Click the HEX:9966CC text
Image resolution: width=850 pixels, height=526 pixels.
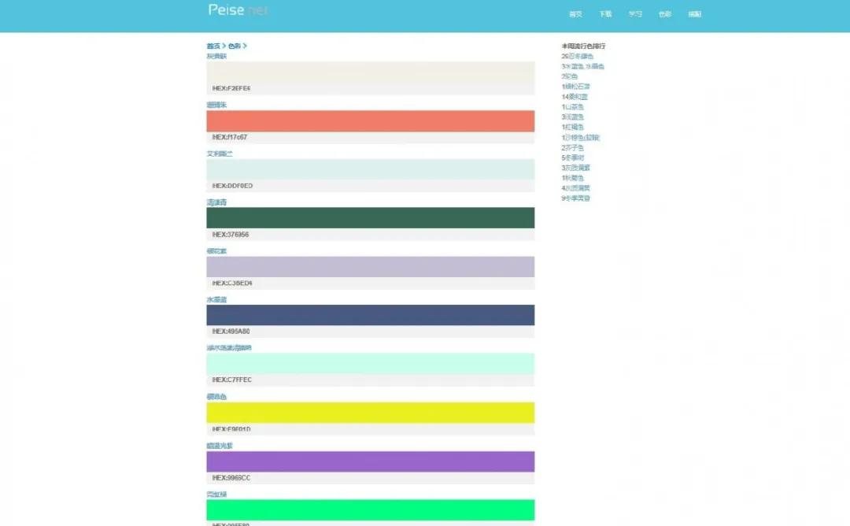pos(231,478)
